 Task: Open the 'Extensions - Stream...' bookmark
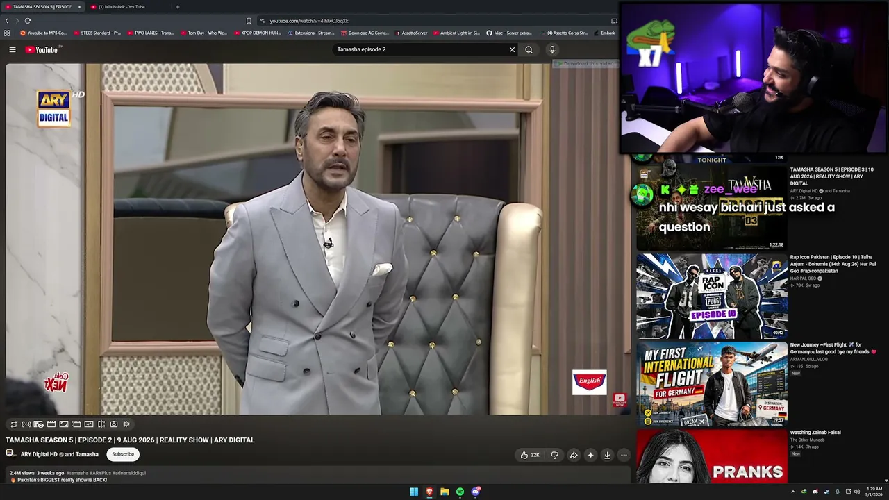[310, 33]
